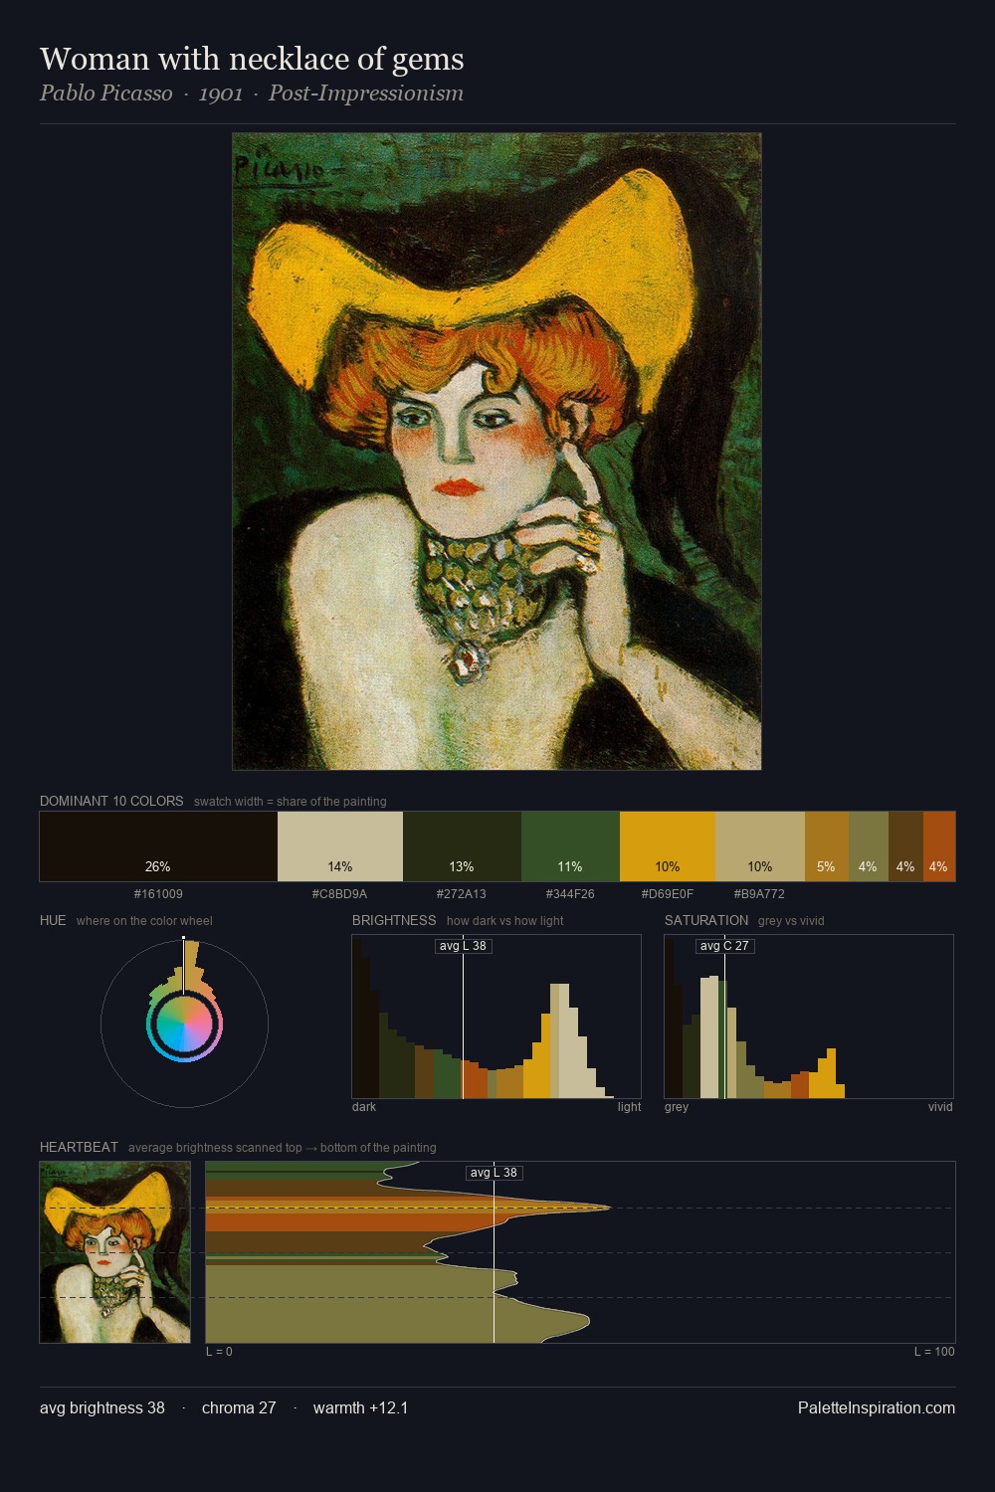This screenshot has height=1492, width=995.
Task: Click the 'dark' axis label under Brightness
Action: pos(364,1107)
